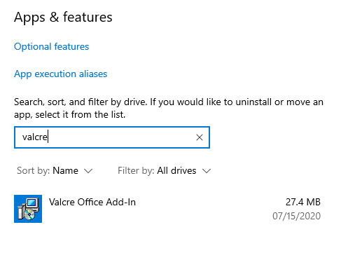
Task: Click the search box containing valcre
Action: pyautogui.click(x=112, y=137)
